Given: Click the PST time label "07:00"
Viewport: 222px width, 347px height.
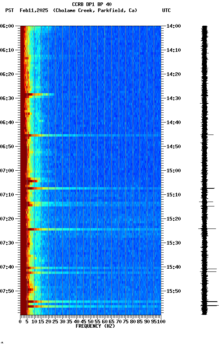Looking at the screenshot, I should click(7, 171).
